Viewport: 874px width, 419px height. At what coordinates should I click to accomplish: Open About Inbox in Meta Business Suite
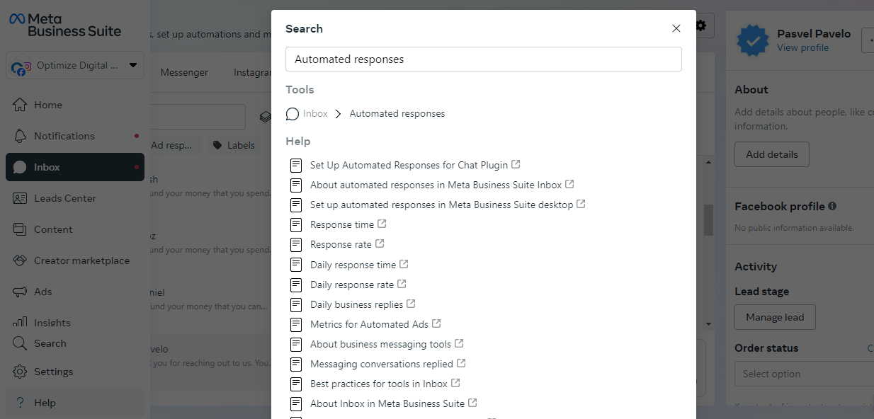point(387,403)
